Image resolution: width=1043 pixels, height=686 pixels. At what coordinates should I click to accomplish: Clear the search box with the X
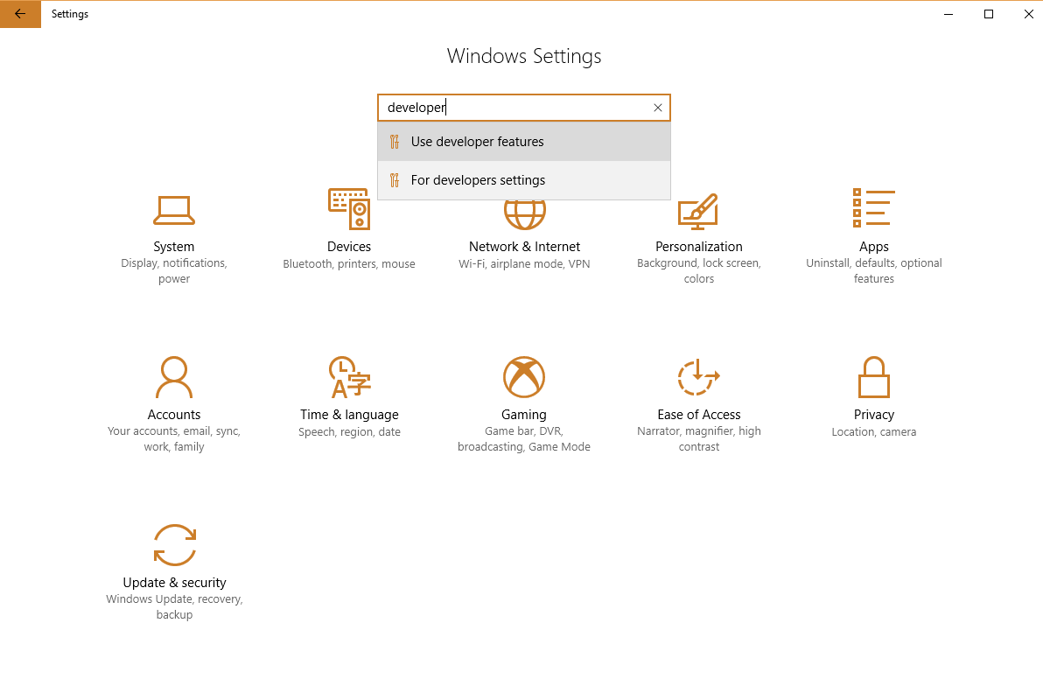(x=658, y=108)
